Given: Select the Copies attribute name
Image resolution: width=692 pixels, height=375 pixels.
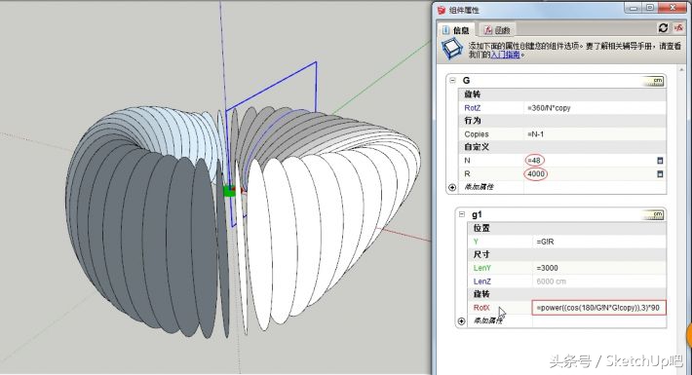Looking at the screenshot, I should 477,134.
